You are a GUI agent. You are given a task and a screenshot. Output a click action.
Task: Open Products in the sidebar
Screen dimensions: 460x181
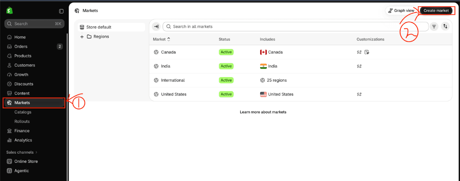click(34, 56)
